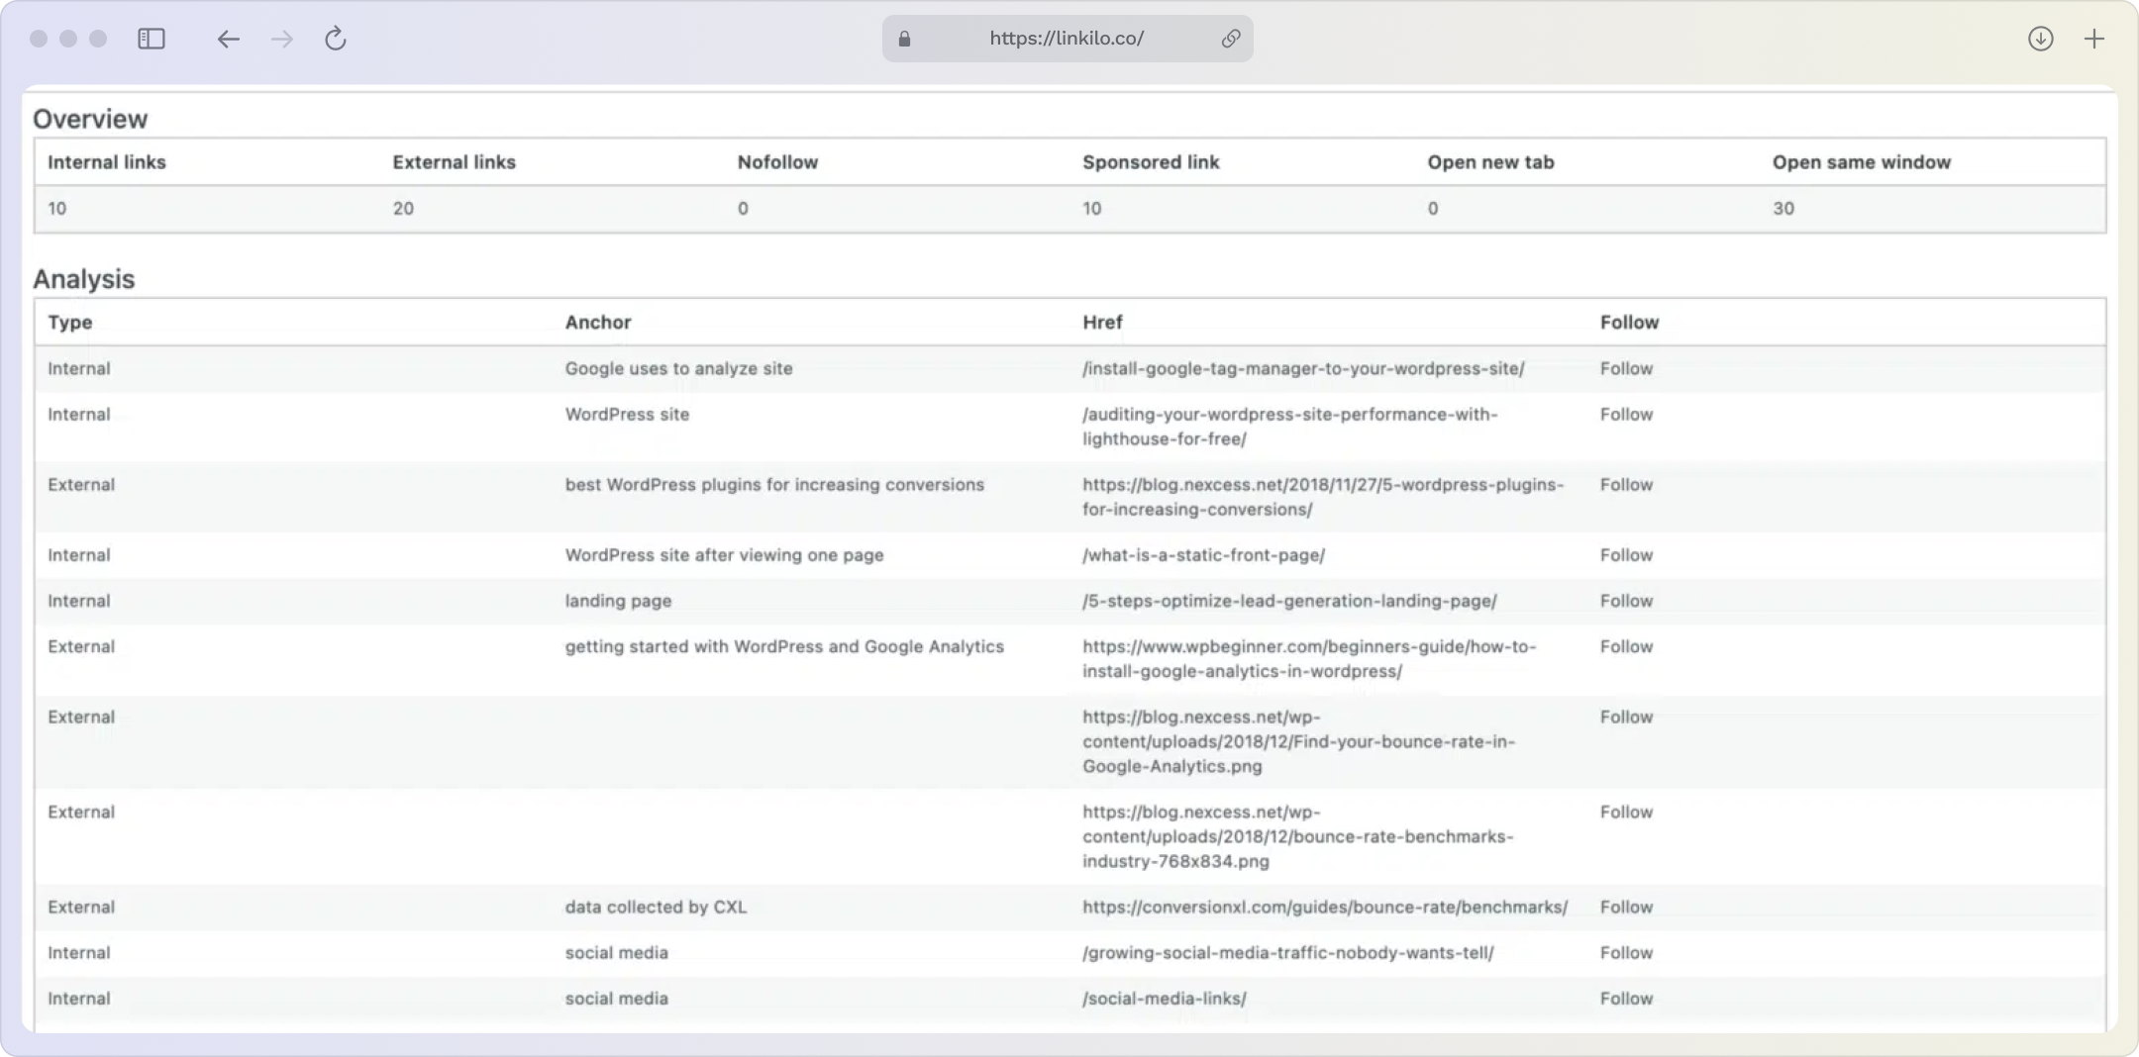The width and height of the screenshot is (2139, 1057).
Task: Open a new tab with plus icon
Action: (2094, 39)
